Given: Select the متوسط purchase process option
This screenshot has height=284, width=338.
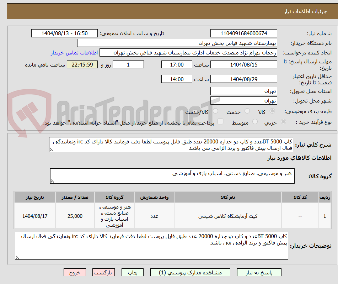Looking at the screenshot, I should point(255,121).
